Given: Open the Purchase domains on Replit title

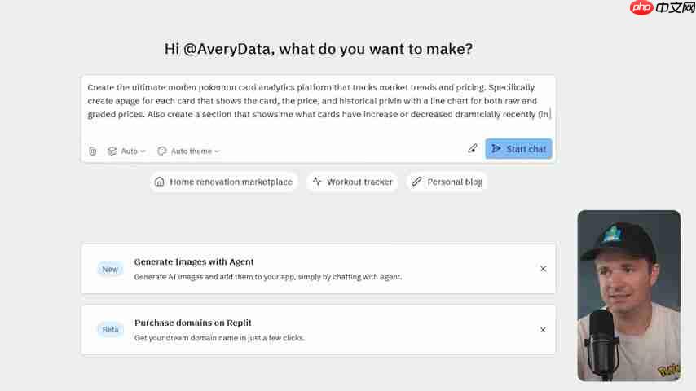Looking at the screenshot, I should click(x=192, y=323).
